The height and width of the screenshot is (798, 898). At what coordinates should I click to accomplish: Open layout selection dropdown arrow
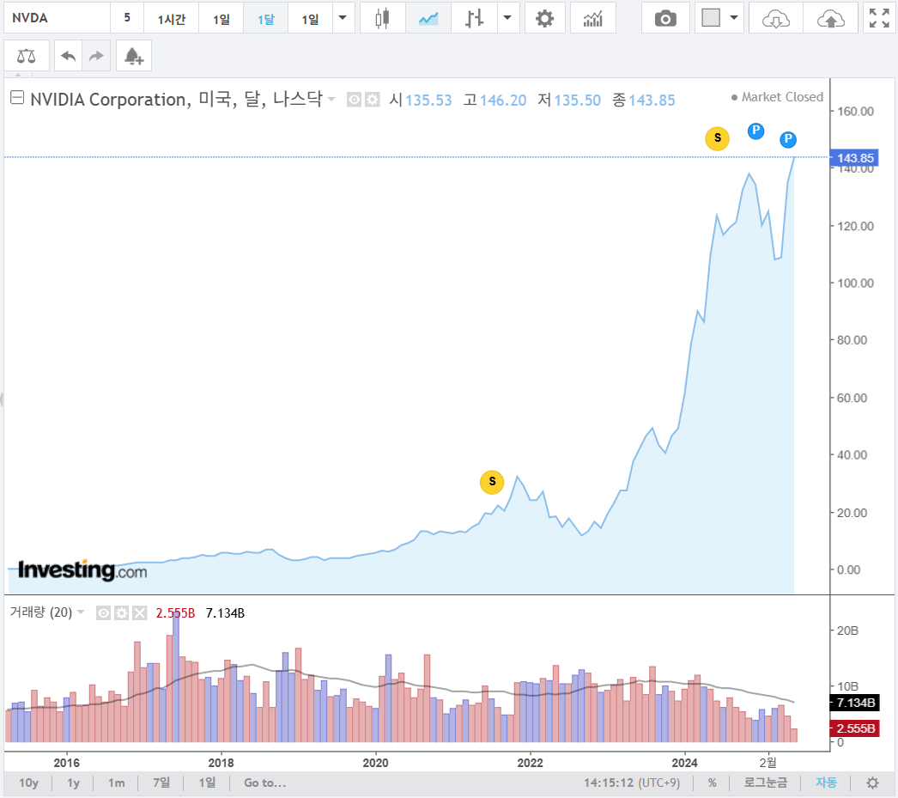click(734, 18)
